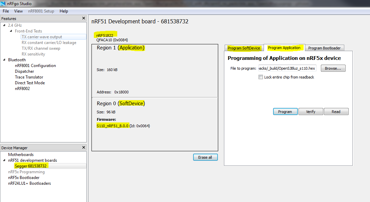Image resolution: width=370 pixels, height=202 pixels.
Task: Click Size: 160 kB text
Action: (x=107, y=70)
